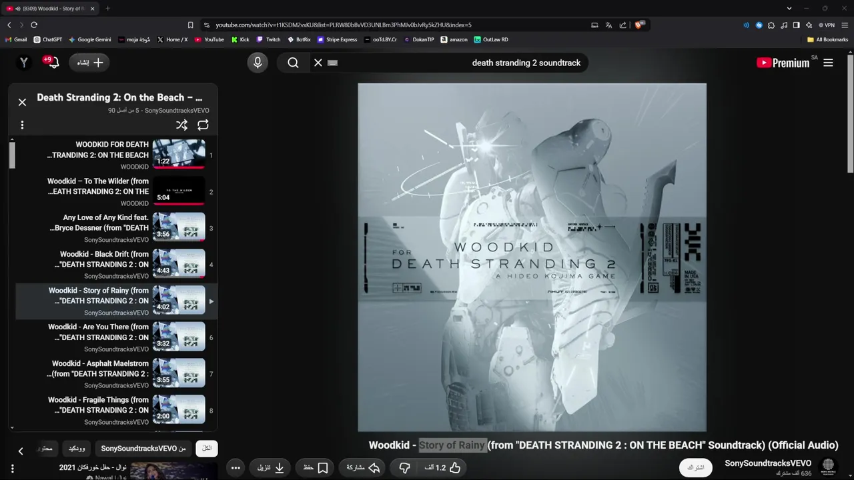The image size is (854, 480).
Task: Open the browser main menu
Action: (x=845, y=25)
